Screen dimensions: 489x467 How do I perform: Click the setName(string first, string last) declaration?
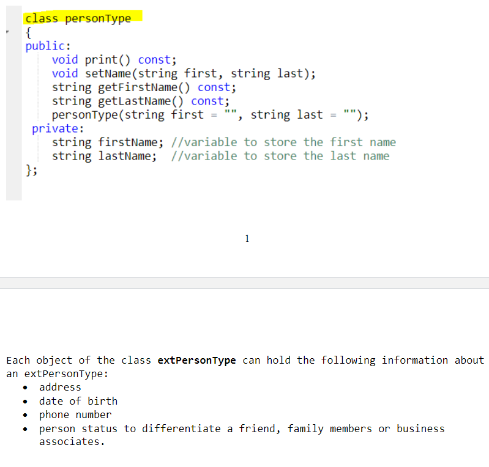coord(184,73)
